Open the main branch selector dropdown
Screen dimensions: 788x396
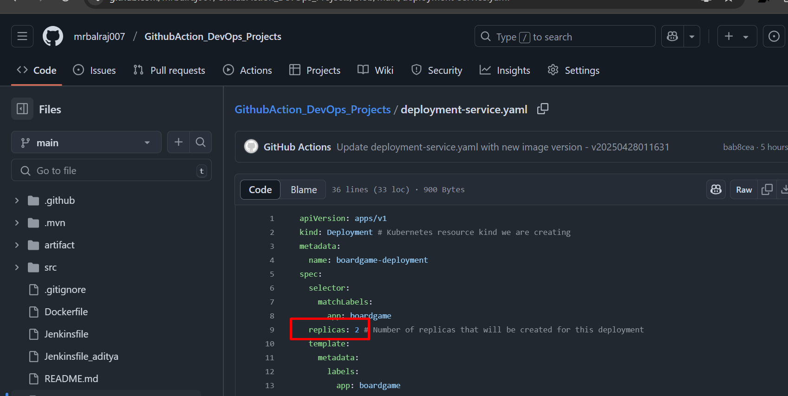tap(86, 143)
